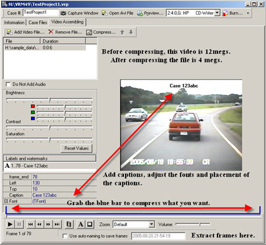Click Remove File with red X
The height and width of the screenshot is (245, 266).
pyautogui.click(x=65, y=32)
